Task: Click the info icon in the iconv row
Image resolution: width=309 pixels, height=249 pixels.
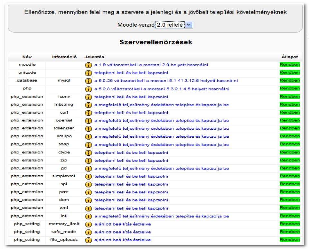Action: [88, 97]
